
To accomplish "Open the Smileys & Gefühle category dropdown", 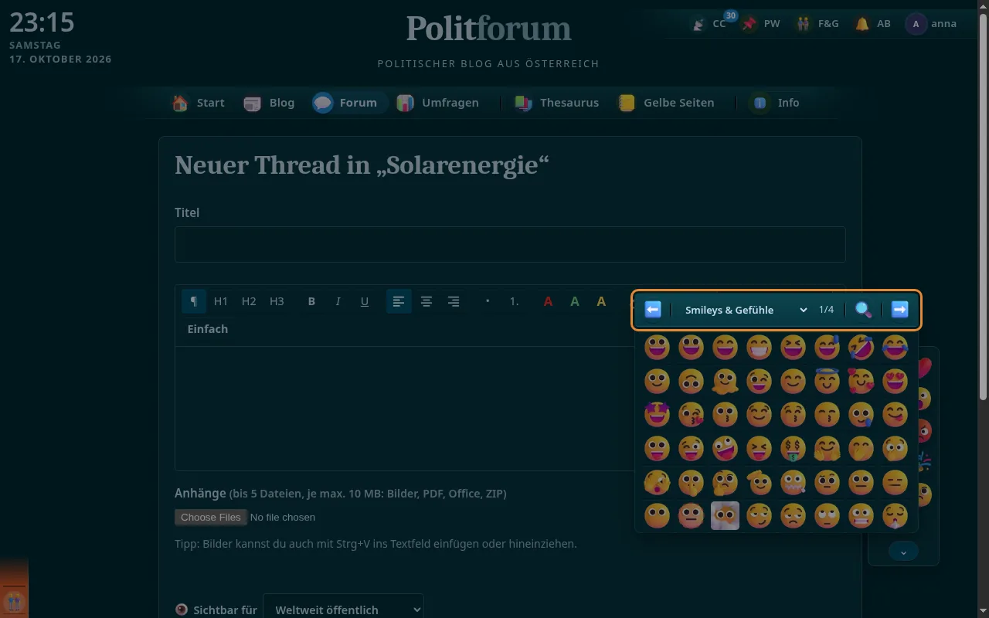I will [x=746, y=310].
